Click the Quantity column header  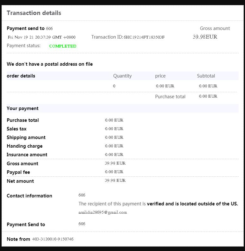coord(122,76)
